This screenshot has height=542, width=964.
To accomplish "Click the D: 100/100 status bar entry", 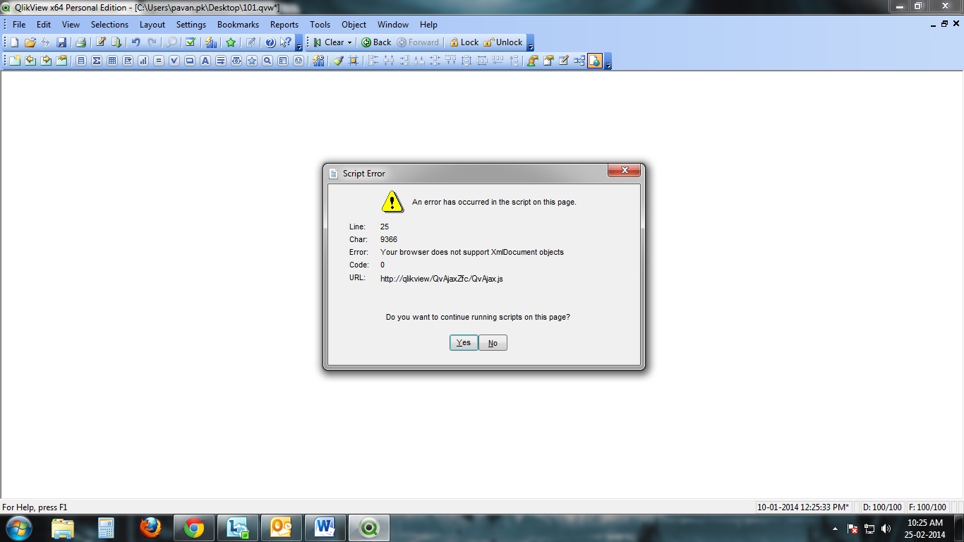I will 882,507.
